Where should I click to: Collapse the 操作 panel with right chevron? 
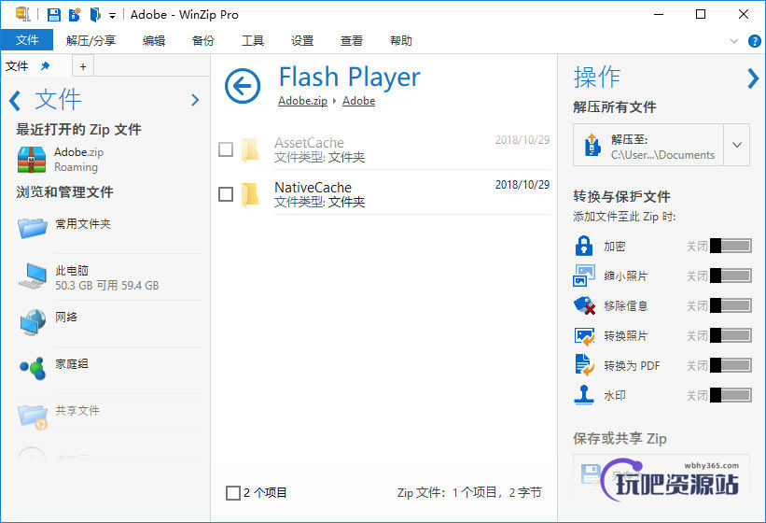coord(753,78)
